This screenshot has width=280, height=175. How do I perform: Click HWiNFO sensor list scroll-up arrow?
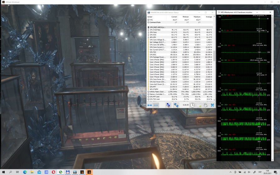pyautogui.click(x=214, y=16)
